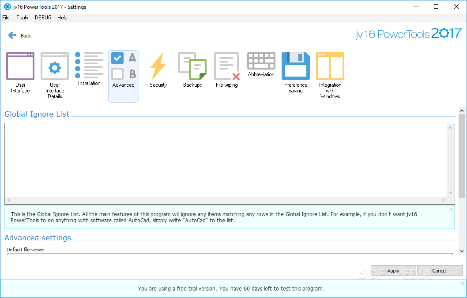This screenshot has width=467, height=298.
Task: Click the Default file viewer input field
Action: tap(230, 254)
